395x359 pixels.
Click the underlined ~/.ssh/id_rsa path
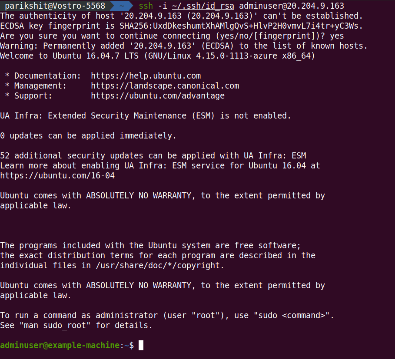click(x=203, y=6)
